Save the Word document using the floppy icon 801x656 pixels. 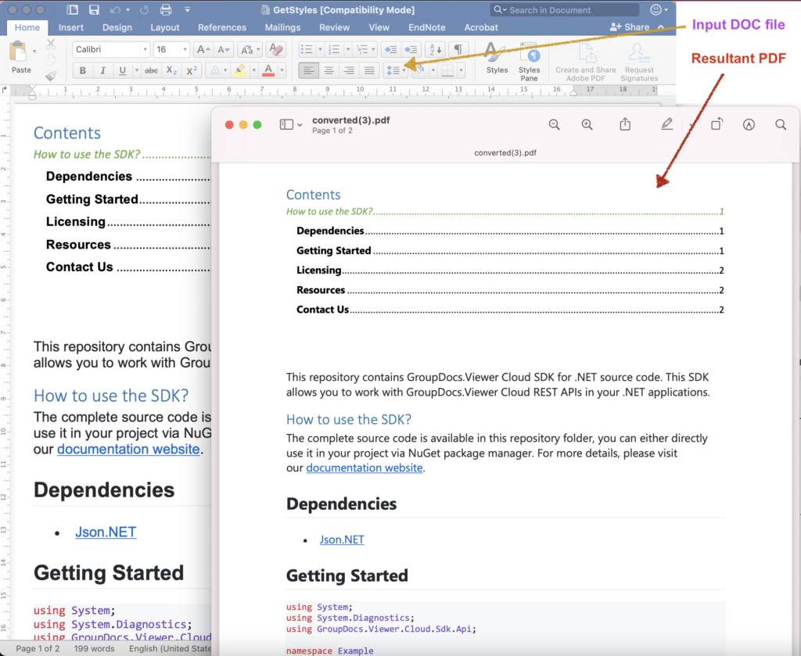(94, 9)
